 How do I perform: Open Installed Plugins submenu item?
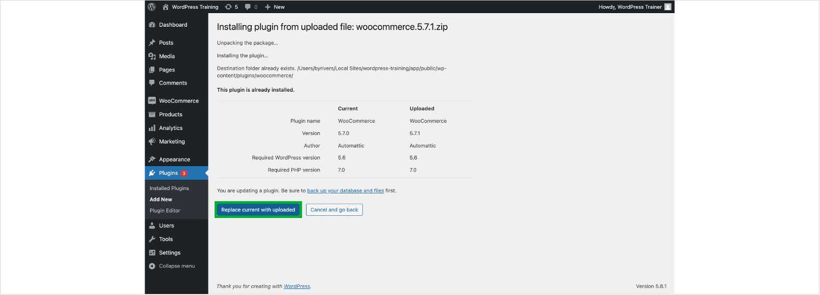point(169,188)
